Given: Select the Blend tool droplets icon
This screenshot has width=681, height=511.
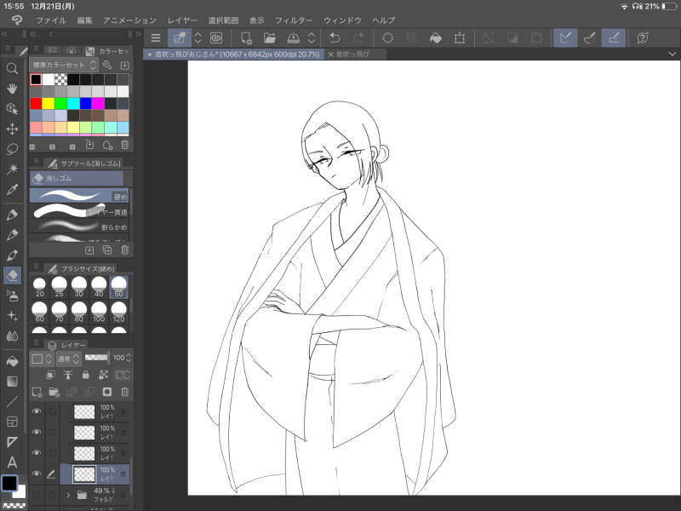Looking at the screenshot, I should pyautogui.click(x=12, y=336).
